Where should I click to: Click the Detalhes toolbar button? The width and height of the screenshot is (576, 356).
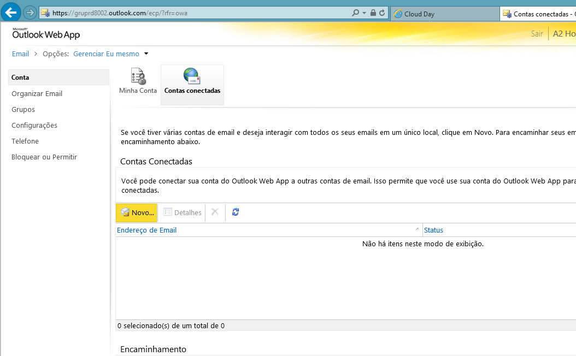(x=183, y=212)
